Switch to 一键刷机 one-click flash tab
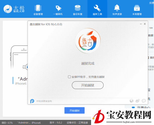 (58, 10)
